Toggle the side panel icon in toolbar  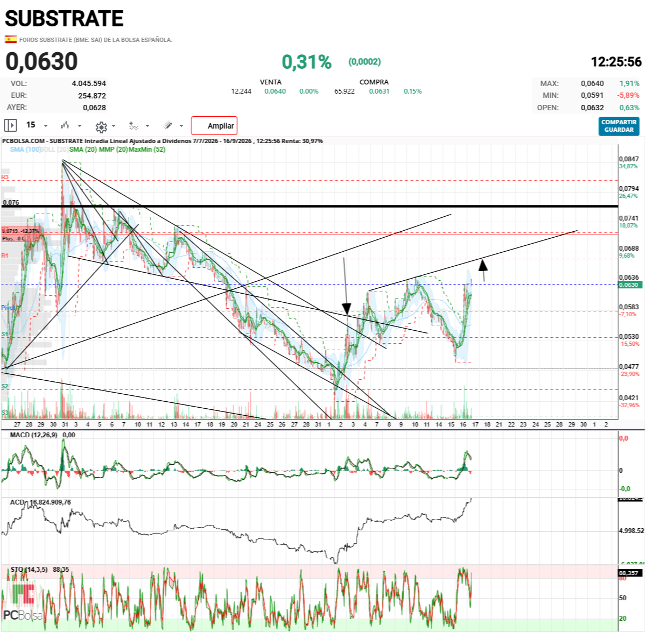pos(10,125)
